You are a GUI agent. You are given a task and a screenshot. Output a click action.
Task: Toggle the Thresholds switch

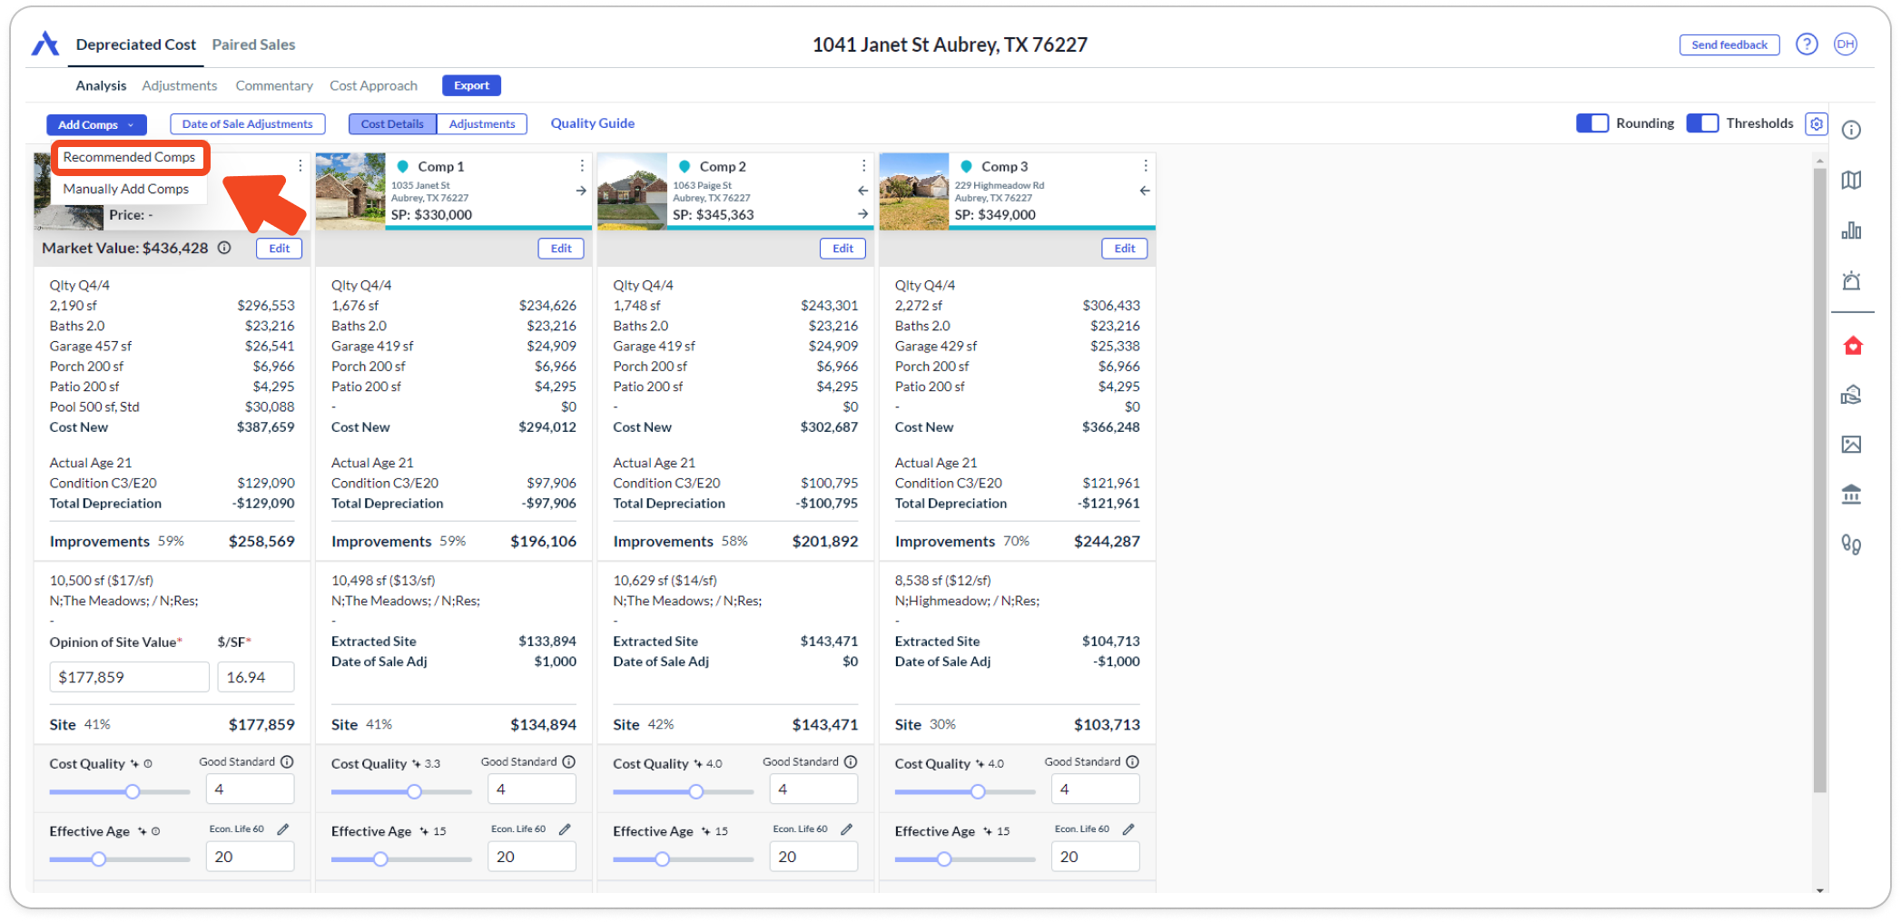[x=1701, y=123]
